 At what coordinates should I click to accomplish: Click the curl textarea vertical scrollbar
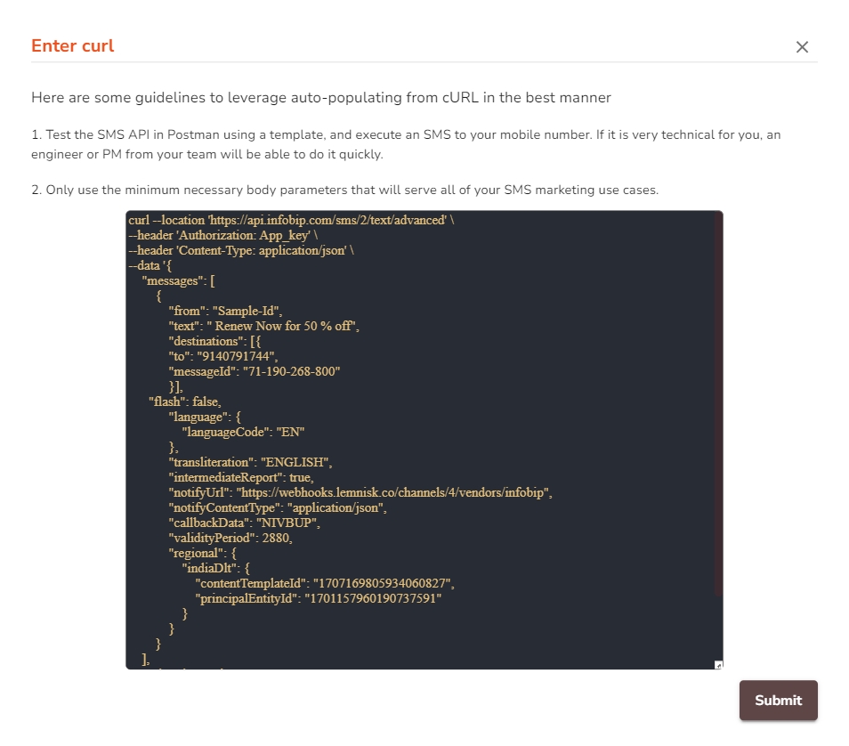pos(719,401)
